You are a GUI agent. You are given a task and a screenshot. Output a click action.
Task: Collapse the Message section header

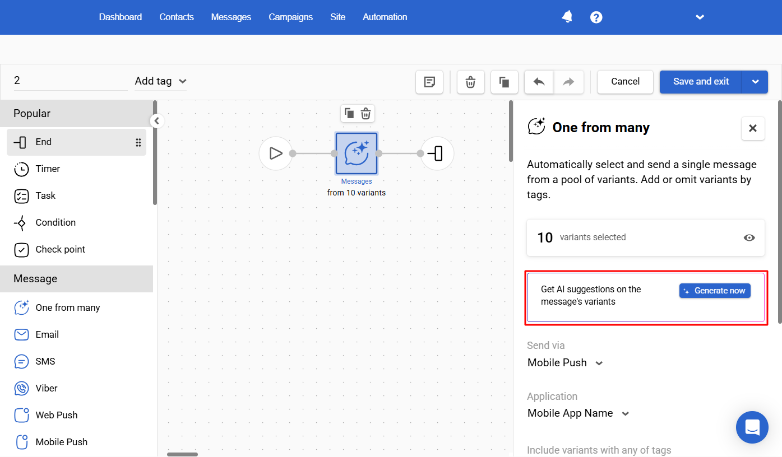[76, 279]
